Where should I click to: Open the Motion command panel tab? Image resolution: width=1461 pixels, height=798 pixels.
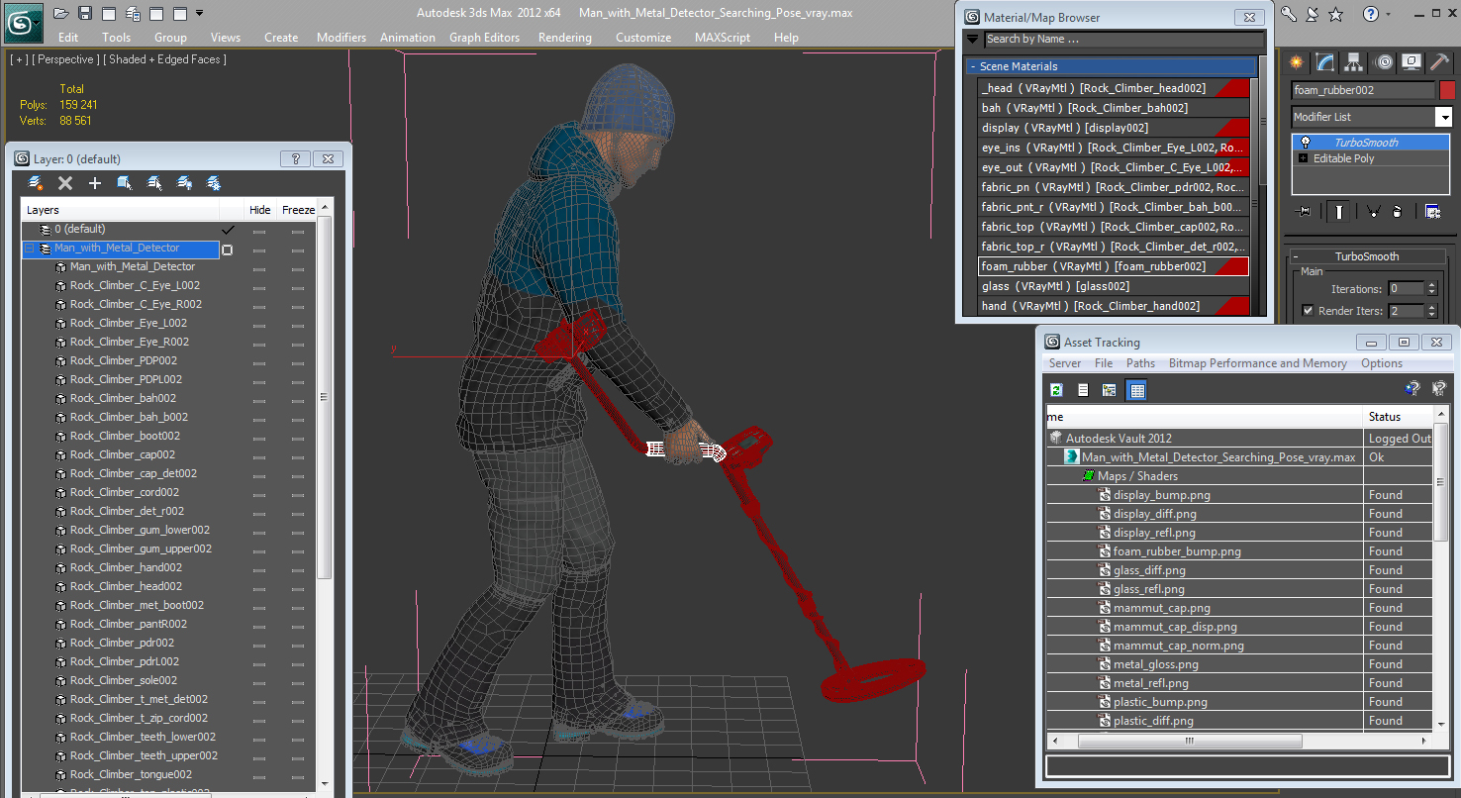pyautogui.click(x=1384, y=62)
